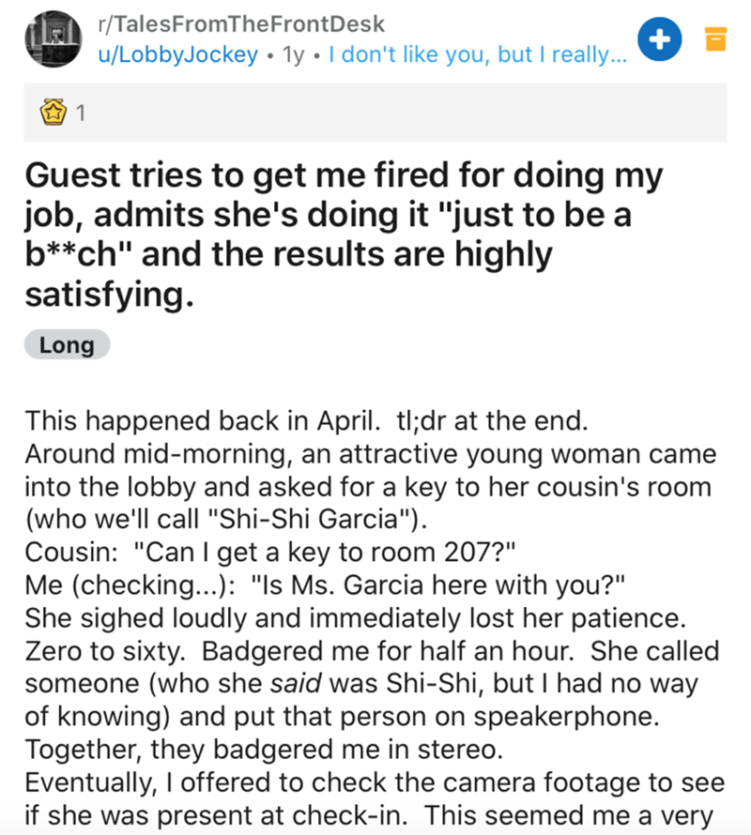The image size is (751, 835).
Task: Visit the u/LobbyJockey profile link
Action: point(177,54)
